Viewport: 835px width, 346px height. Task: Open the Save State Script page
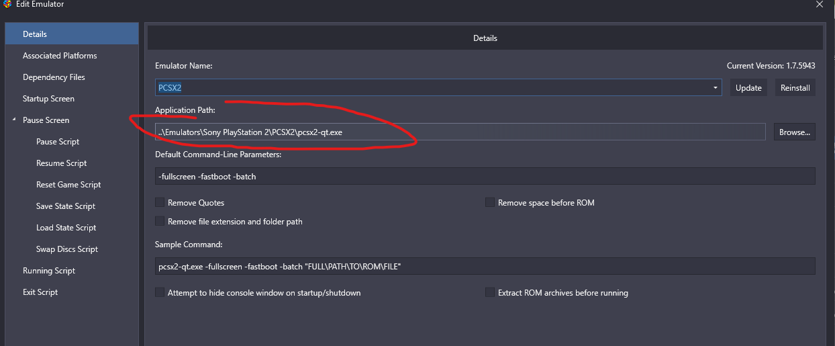pos(66,206)
